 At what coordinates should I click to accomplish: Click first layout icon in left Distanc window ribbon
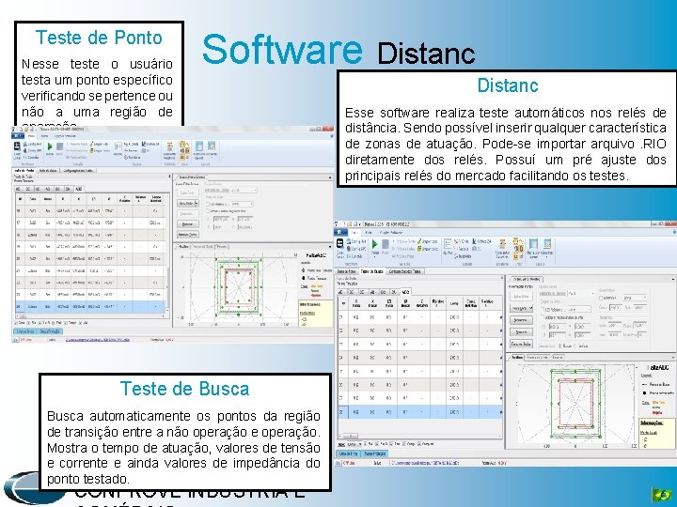[x=199, y=146]
